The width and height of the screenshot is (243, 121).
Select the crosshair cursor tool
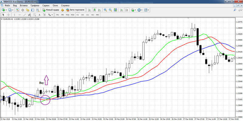click(x=9, y=15)
